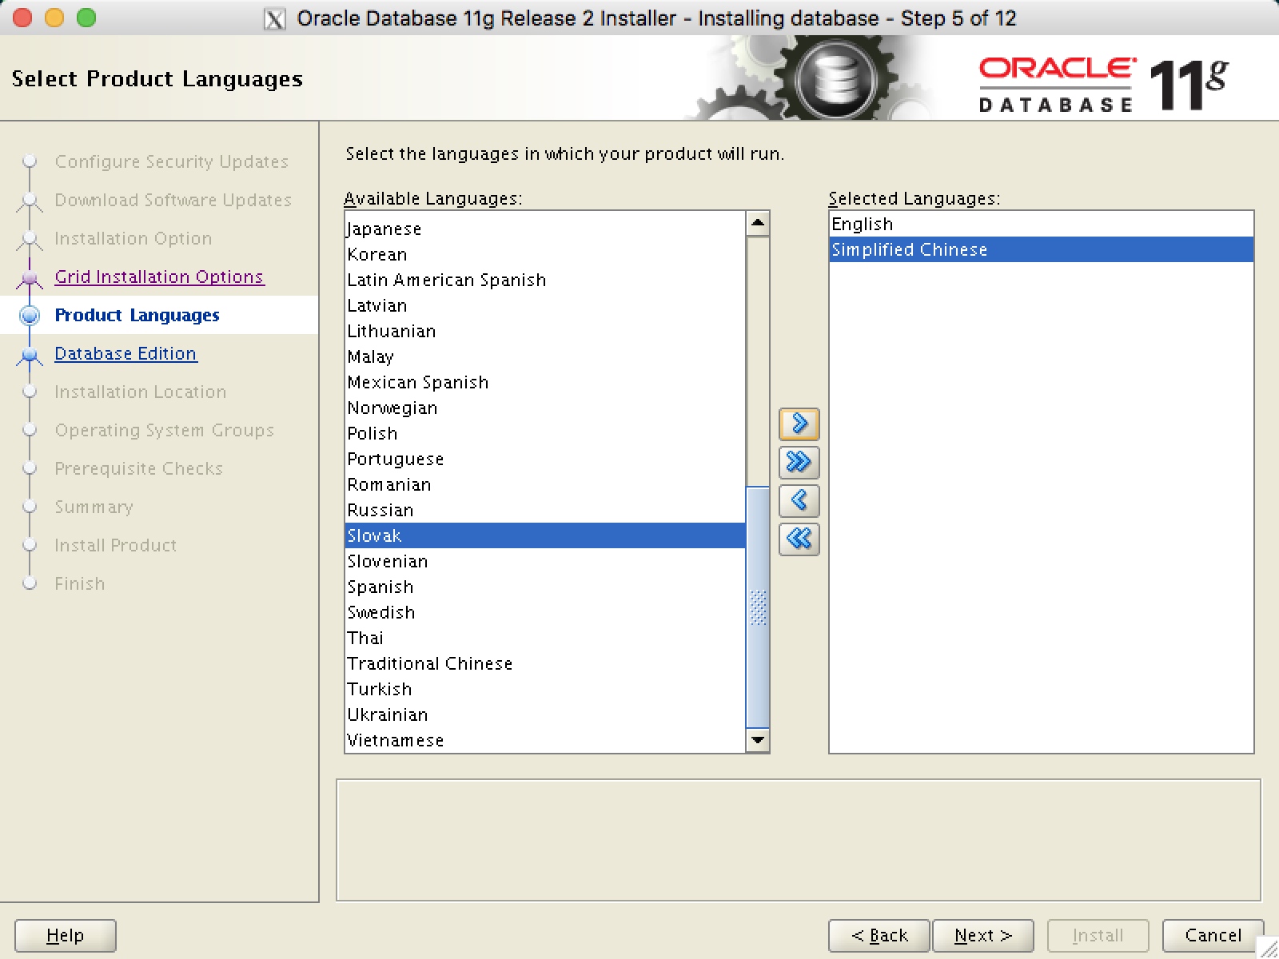Click the Product Languages sidebar entry

[x=137, y=315]
